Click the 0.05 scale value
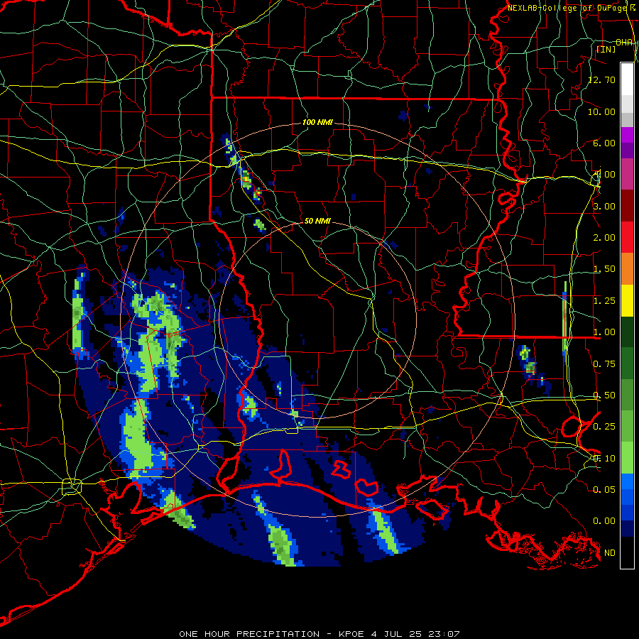639x639 pixels. 604,489
